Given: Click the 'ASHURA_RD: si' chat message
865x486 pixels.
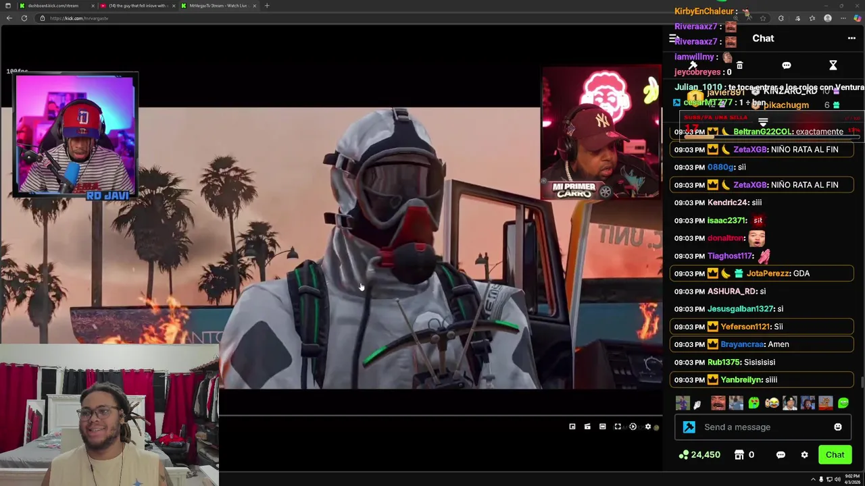Looking at the screenshot, I should [x=762, y=291].
